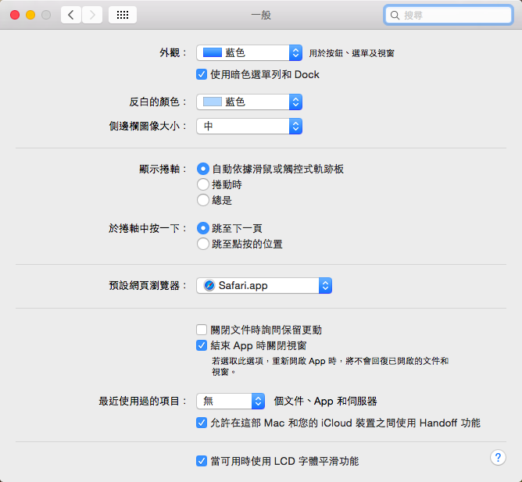522x482 pixels.
Task: Click the blue 外觀 color swatch
Action: point(213,52)
